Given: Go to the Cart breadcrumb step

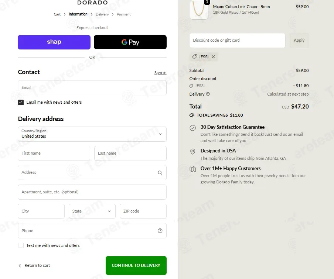Looking at the screenshot, I should [x=57, y=14].
